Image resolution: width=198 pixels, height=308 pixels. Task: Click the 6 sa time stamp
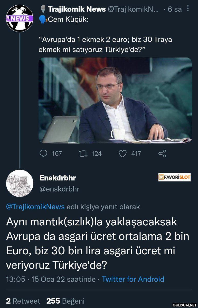coord(175,9)
